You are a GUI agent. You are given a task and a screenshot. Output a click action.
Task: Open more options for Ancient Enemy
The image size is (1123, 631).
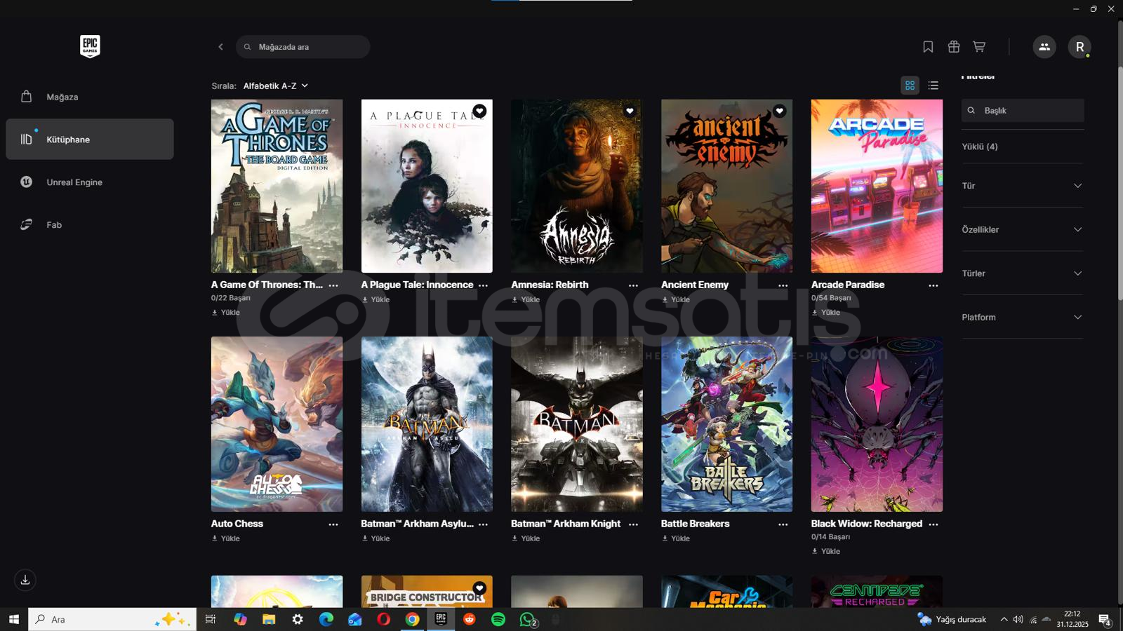[783, 285]
